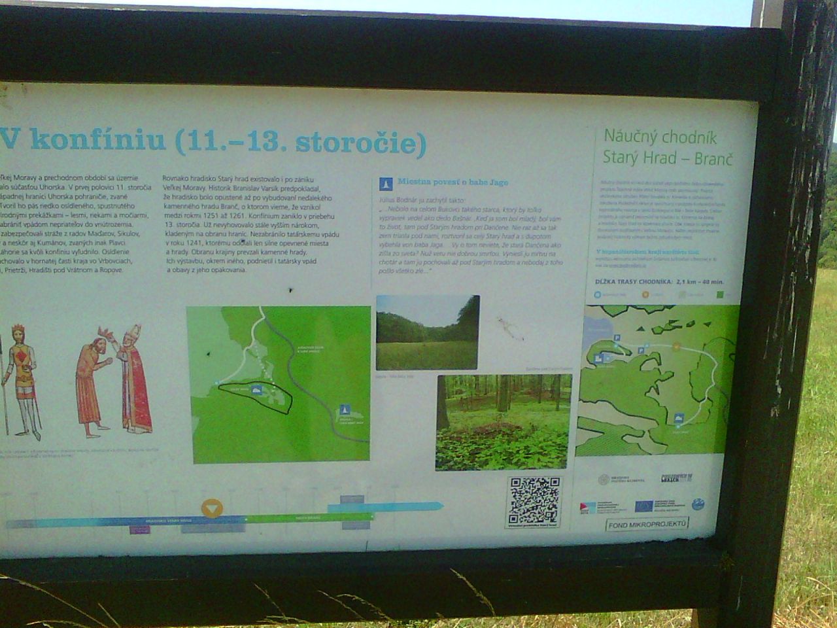The image size is (837, 628).
Task: Click the blue monument icon beside the legend heading
Action: point(386,183)
